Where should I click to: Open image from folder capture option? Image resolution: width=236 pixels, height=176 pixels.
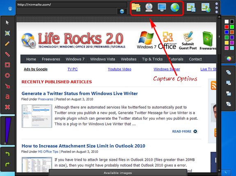point(136,7)
